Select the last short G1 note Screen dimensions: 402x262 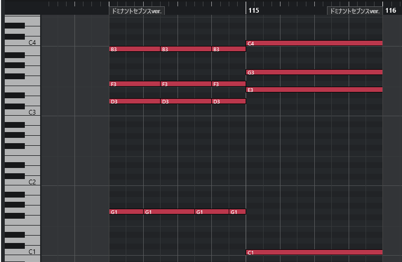(237, 212)
